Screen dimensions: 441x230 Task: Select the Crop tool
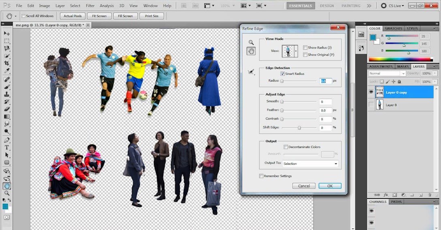7,64
